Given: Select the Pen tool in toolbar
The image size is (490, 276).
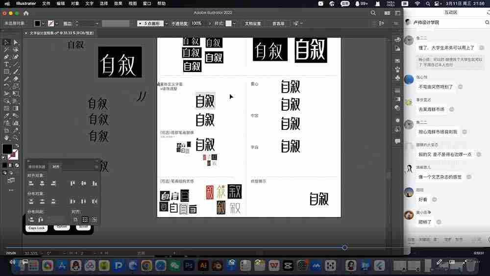Looking at the screenshot, I should coord(6,57).
